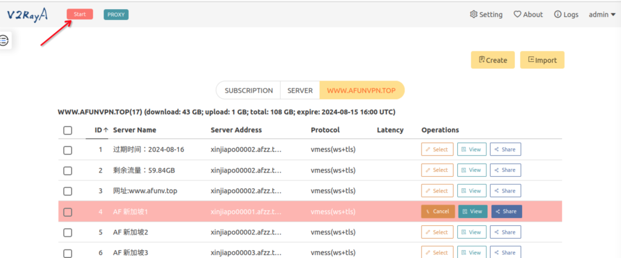Toggle the select-all checkbox in header
Screen dimensions: 621x258
click(x=67, y=130)
